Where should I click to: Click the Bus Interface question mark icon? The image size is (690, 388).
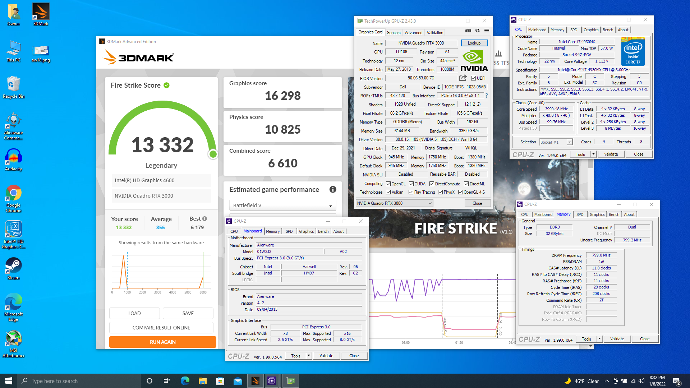(x=487, y=96)
